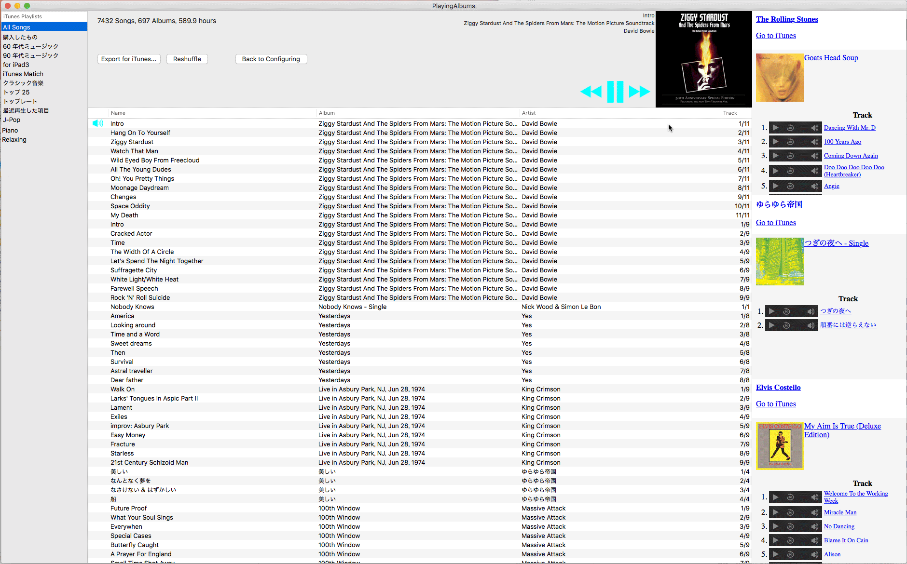Select All Songs playlist in sidebar
This screenshot has width=907, height=564.
pyautogui.click(x=44, y=27)
